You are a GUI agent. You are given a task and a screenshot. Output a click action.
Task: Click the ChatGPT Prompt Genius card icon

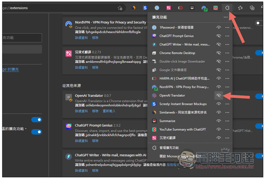coord(69,126)
